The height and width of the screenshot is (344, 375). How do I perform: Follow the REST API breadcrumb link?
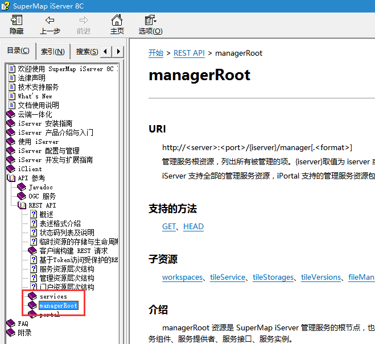[x=189, y=53]
